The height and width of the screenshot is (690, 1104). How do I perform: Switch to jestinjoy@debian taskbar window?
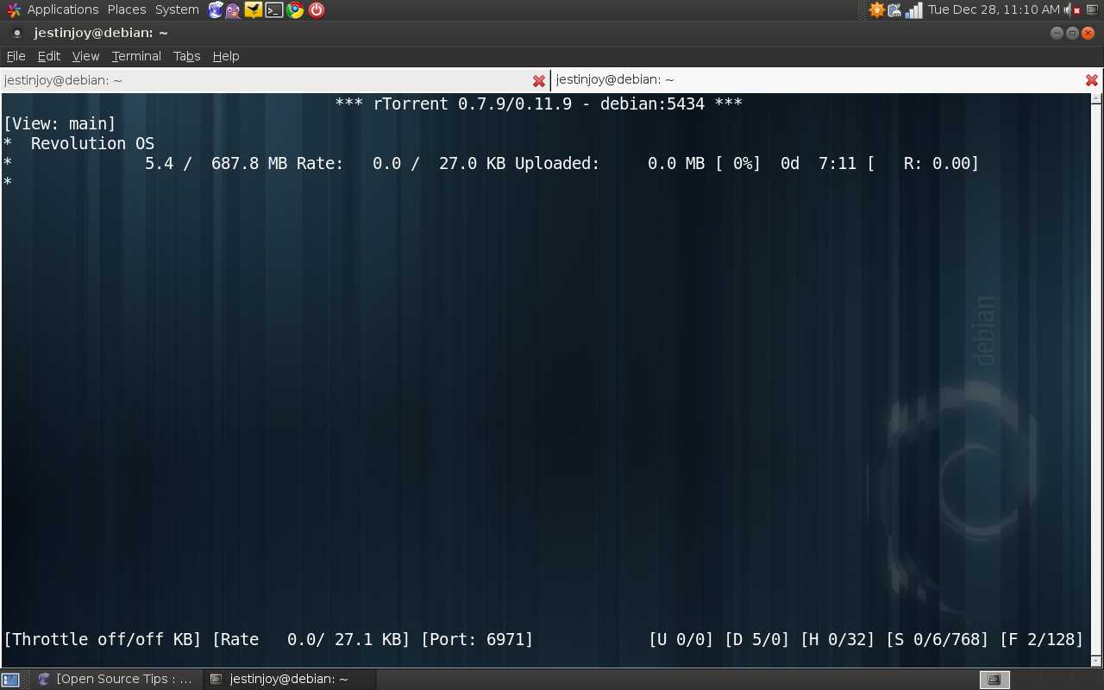[290, 679]
